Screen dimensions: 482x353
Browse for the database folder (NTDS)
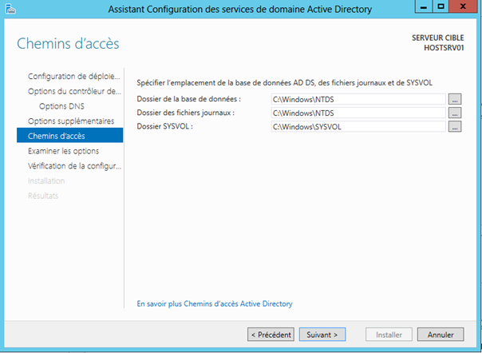(455, 99)
